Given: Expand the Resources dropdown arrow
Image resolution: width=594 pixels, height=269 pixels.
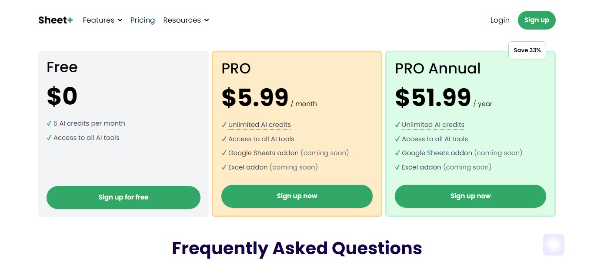Looking at the screenshot, I should pyautogui.click(x=207, y=20).
